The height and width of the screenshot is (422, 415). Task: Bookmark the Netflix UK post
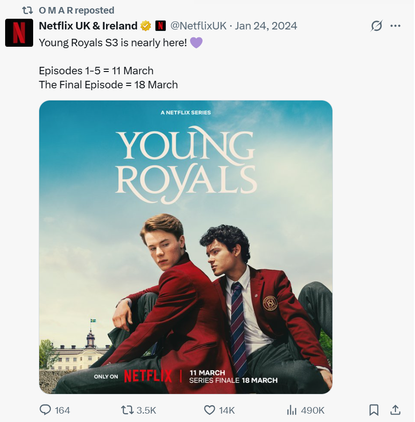tap(374, 410)
